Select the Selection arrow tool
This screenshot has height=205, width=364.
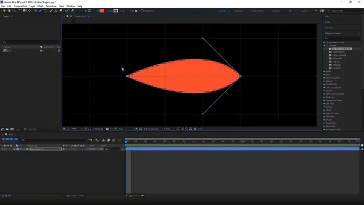point(4,10)
